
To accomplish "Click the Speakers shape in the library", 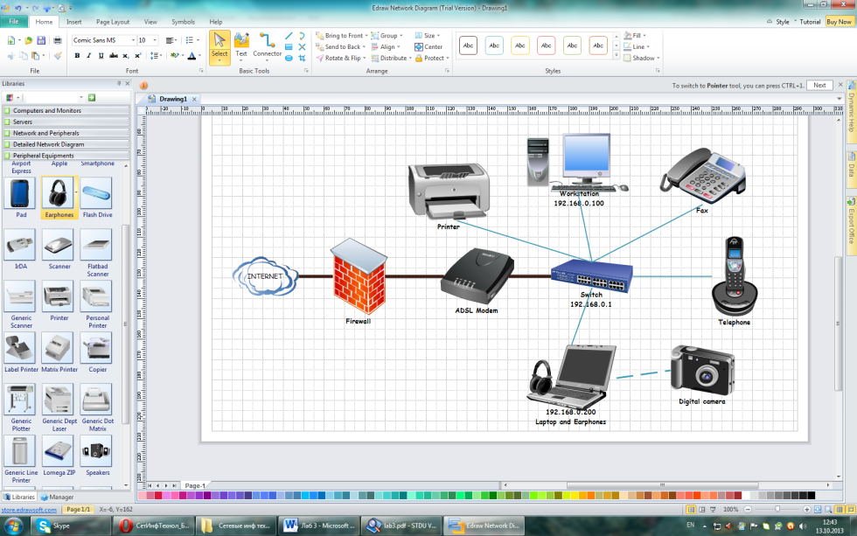I will click(x=96, y=450).
